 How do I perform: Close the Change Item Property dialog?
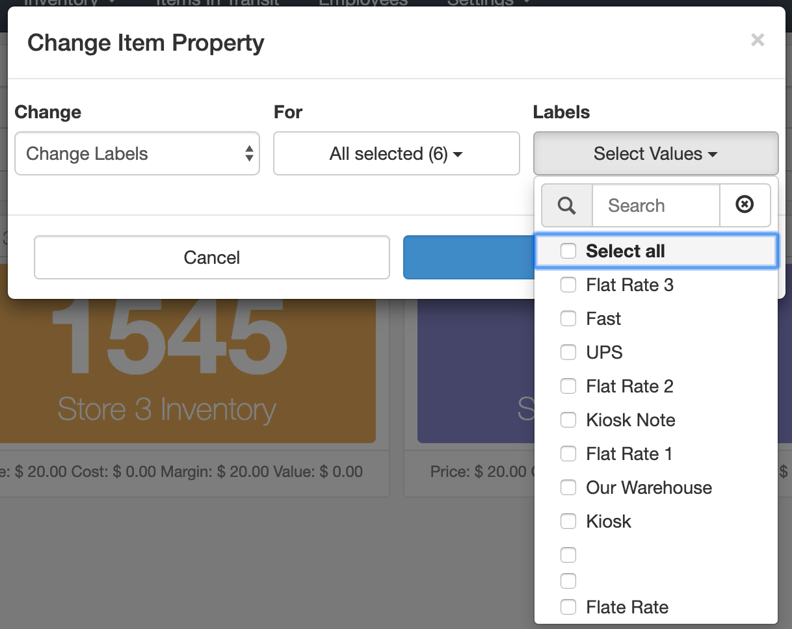758,40
